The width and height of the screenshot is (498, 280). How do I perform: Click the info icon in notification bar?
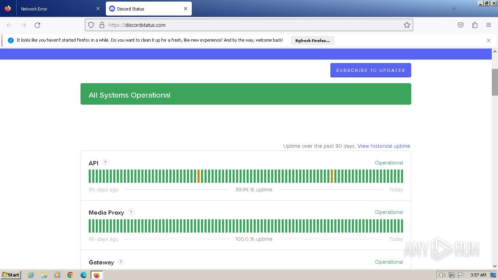[11, 40]
